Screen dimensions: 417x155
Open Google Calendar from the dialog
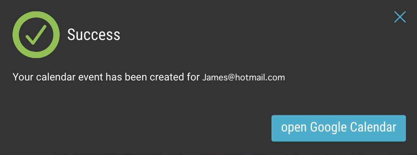tap(339, 128)
